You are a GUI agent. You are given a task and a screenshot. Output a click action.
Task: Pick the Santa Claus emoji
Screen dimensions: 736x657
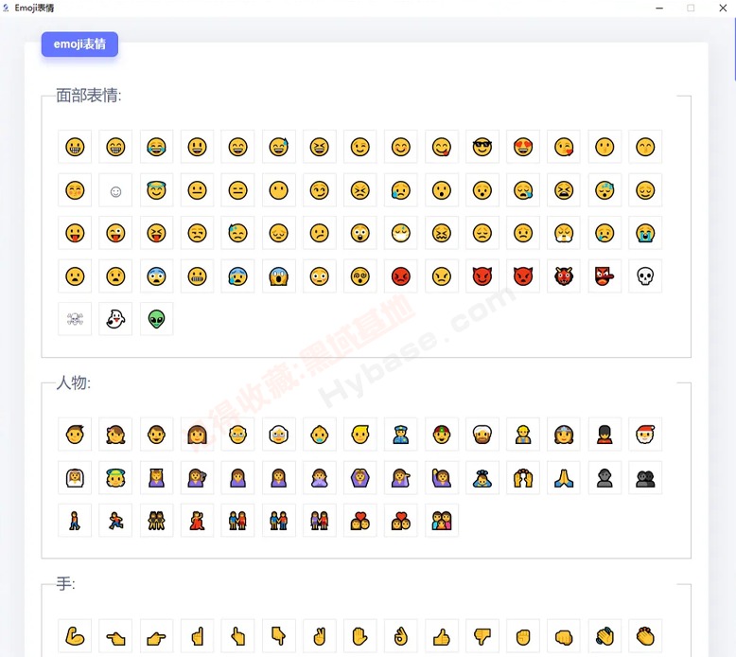(x=645, y=435)
